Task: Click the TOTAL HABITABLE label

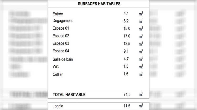Action: pos(69,95)
